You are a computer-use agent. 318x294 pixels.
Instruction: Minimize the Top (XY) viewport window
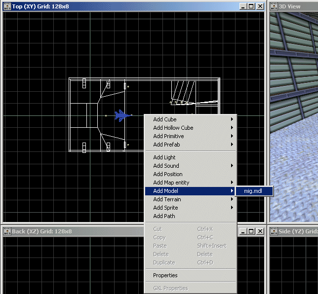coord(243,6)
